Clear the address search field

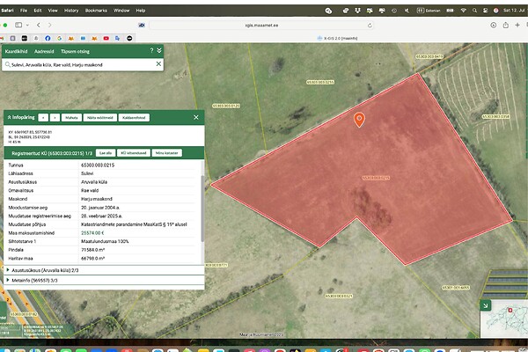[158, 64]
